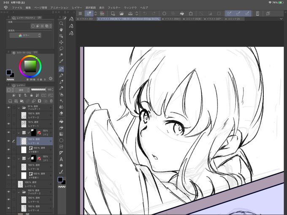287x215 pixels.
Task: Select the Lasso selection tool
Action: pos(61,48)
